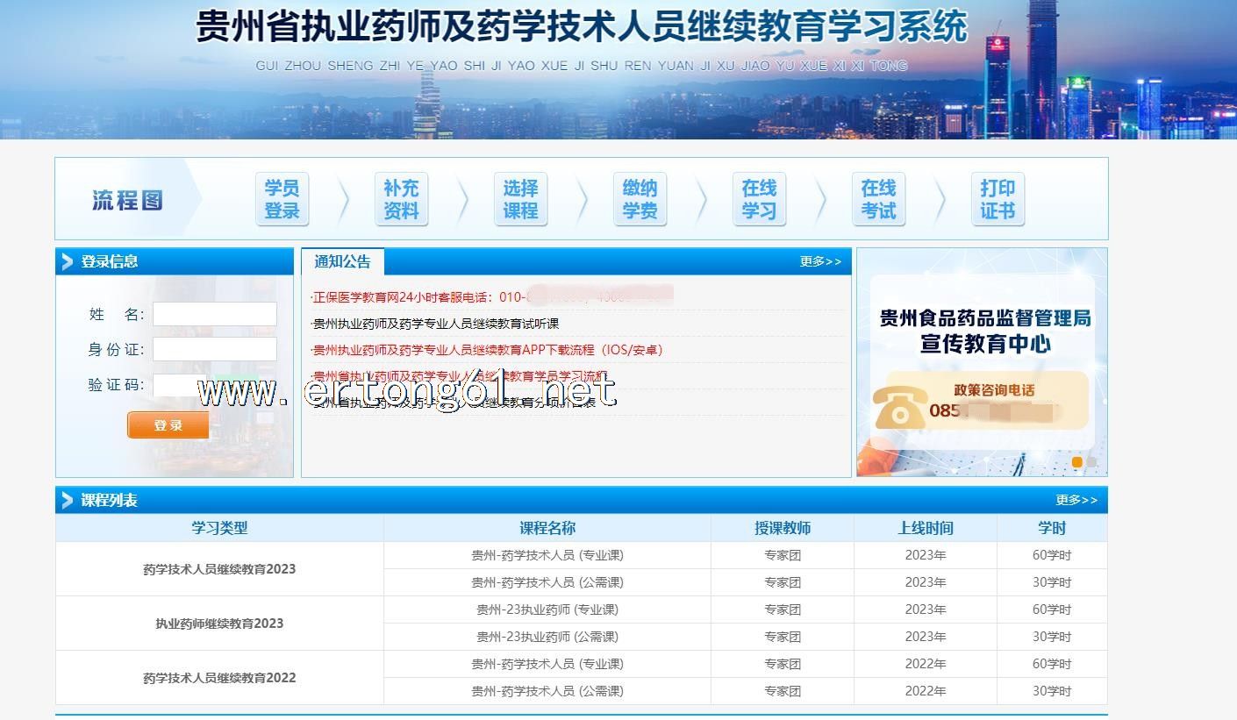Select the 通知公告 tab

pyautogui.click(x=343, y=261)
